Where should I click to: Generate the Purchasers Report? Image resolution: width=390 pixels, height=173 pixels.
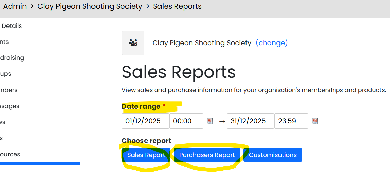tap(207, 155)
